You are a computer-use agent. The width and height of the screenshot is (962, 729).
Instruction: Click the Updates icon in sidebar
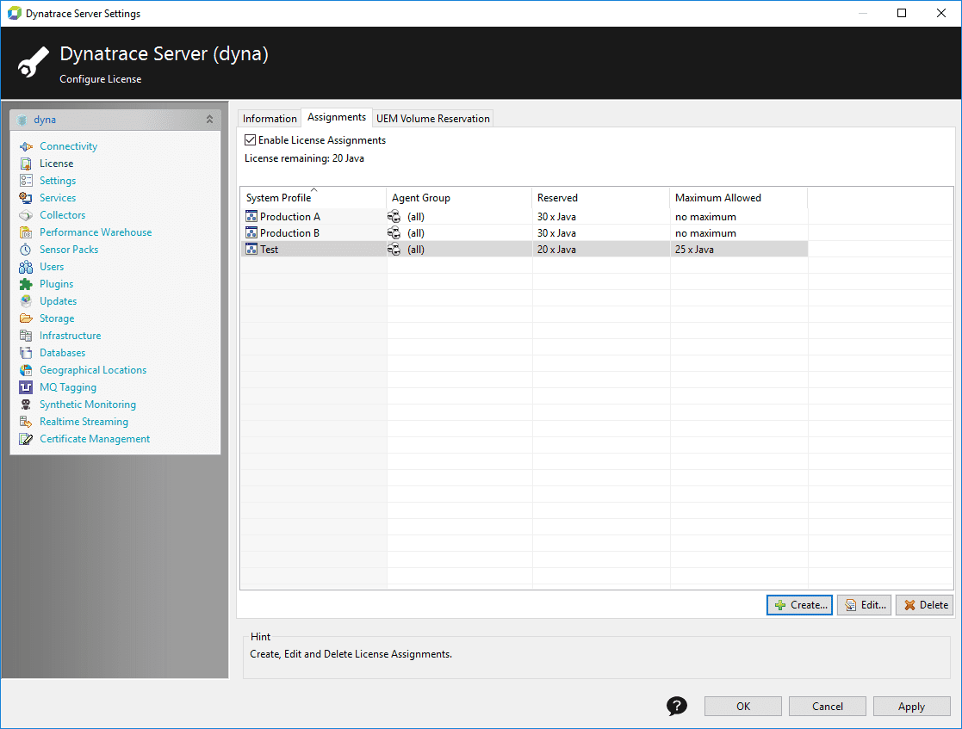(26, 301)
